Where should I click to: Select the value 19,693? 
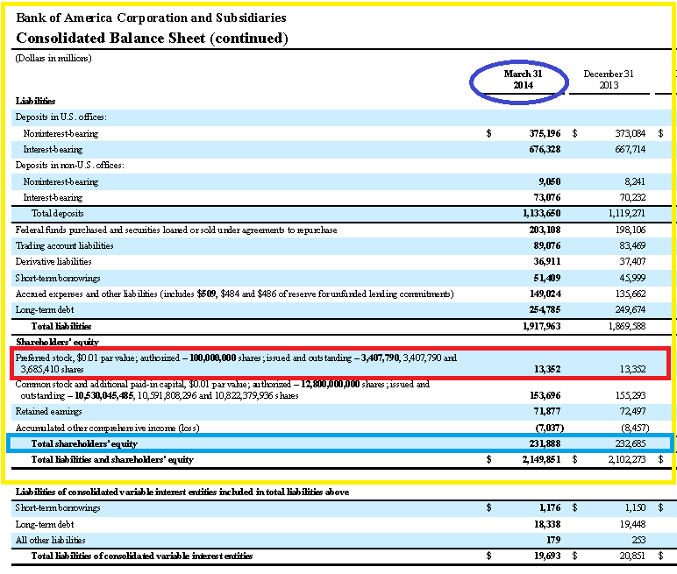tap(547, 556)
